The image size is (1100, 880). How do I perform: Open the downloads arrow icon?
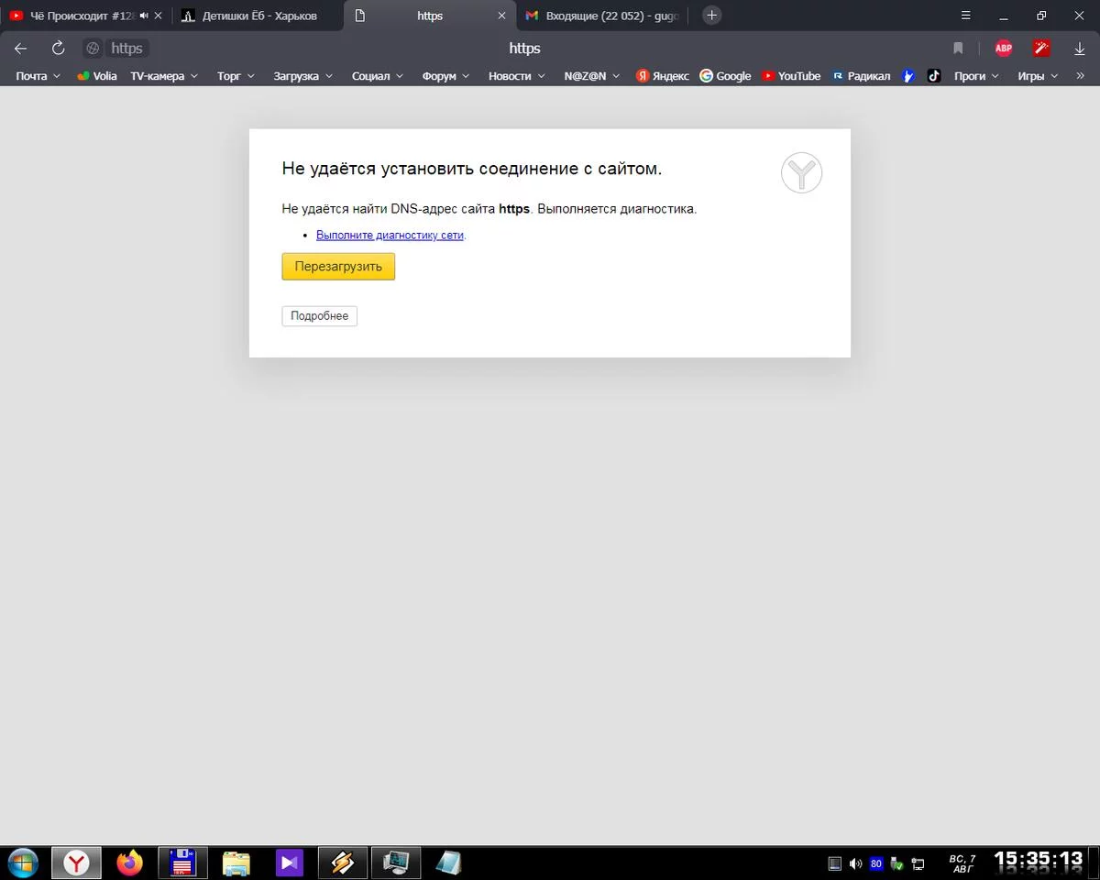[x=1080, y=49]
